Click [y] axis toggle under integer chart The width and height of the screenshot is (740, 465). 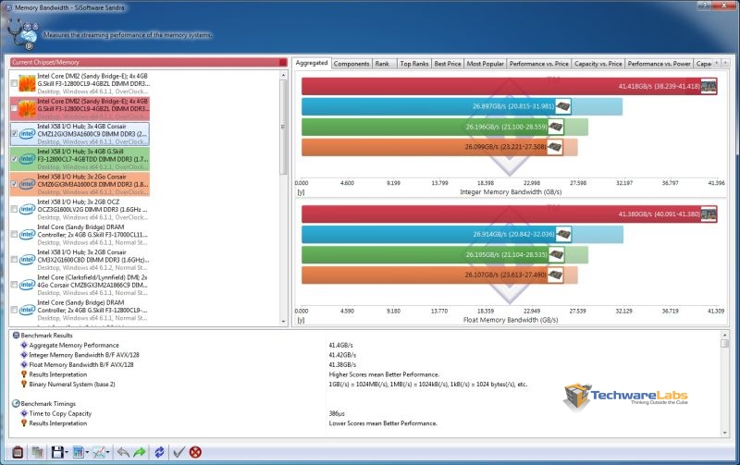(x=301, y=192)
